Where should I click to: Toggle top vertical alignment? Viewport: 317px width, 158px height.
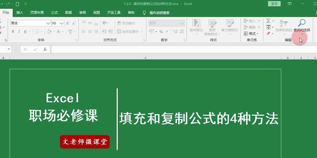(84, 23)
